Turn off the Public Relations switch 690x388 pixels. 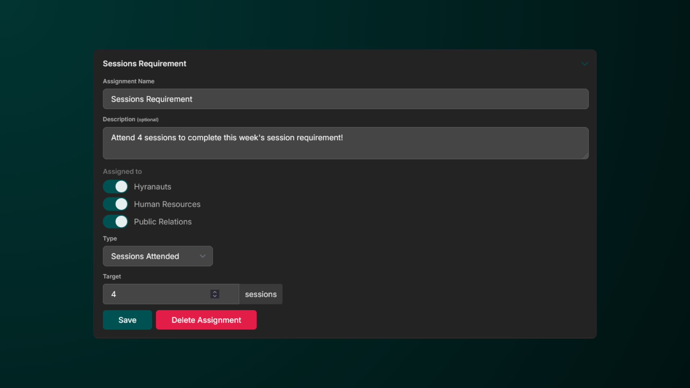click(115, 222)
